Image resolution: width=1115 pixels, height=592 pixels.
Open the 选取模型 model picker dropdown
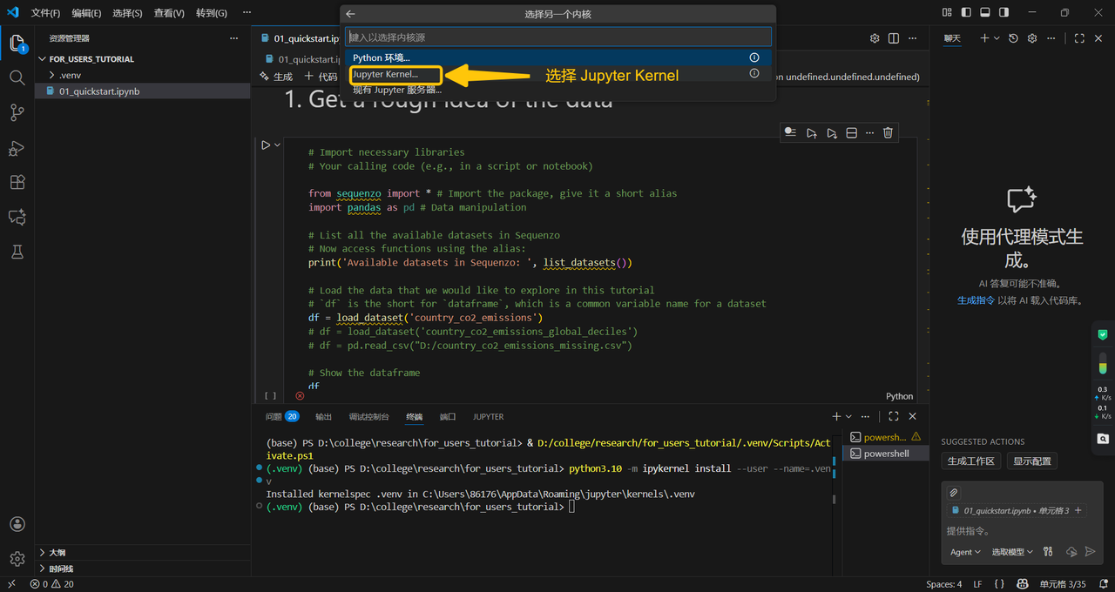coord(1012,552)
